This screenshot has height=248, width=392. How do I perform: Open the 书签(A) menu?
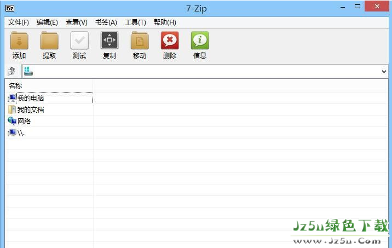click(106, 22)
